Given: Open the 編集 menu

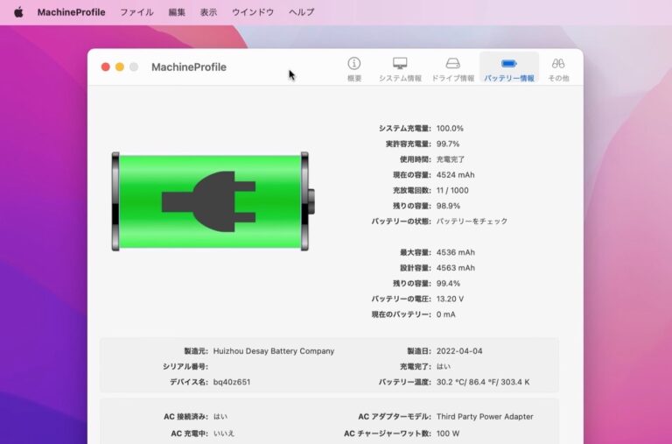Looking at the screenshot, I should pyautogui.click(x=177, y=12).
